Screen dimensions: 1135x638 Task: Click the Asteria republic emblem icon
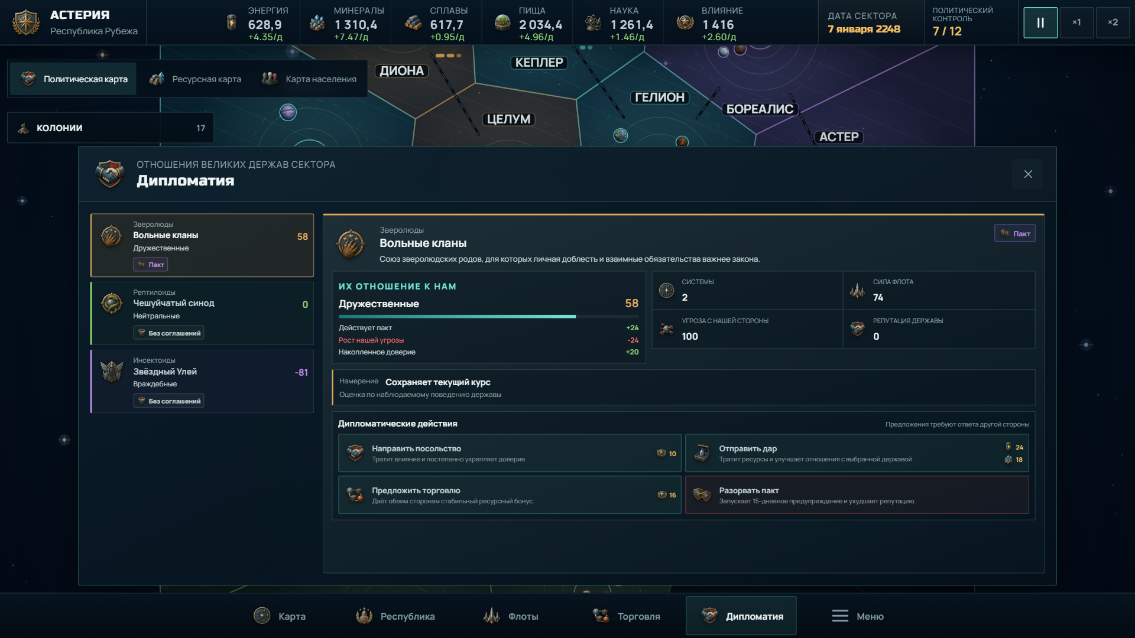26,22
